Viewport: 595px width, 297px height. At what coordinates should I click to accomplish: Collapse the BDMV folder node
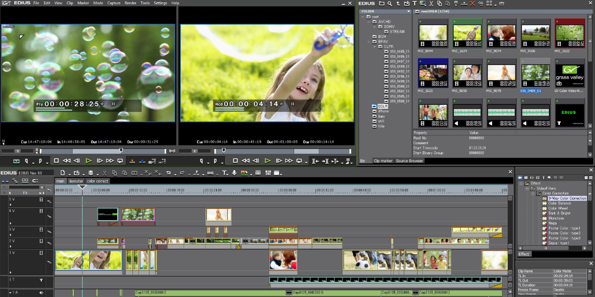point(374,27)
